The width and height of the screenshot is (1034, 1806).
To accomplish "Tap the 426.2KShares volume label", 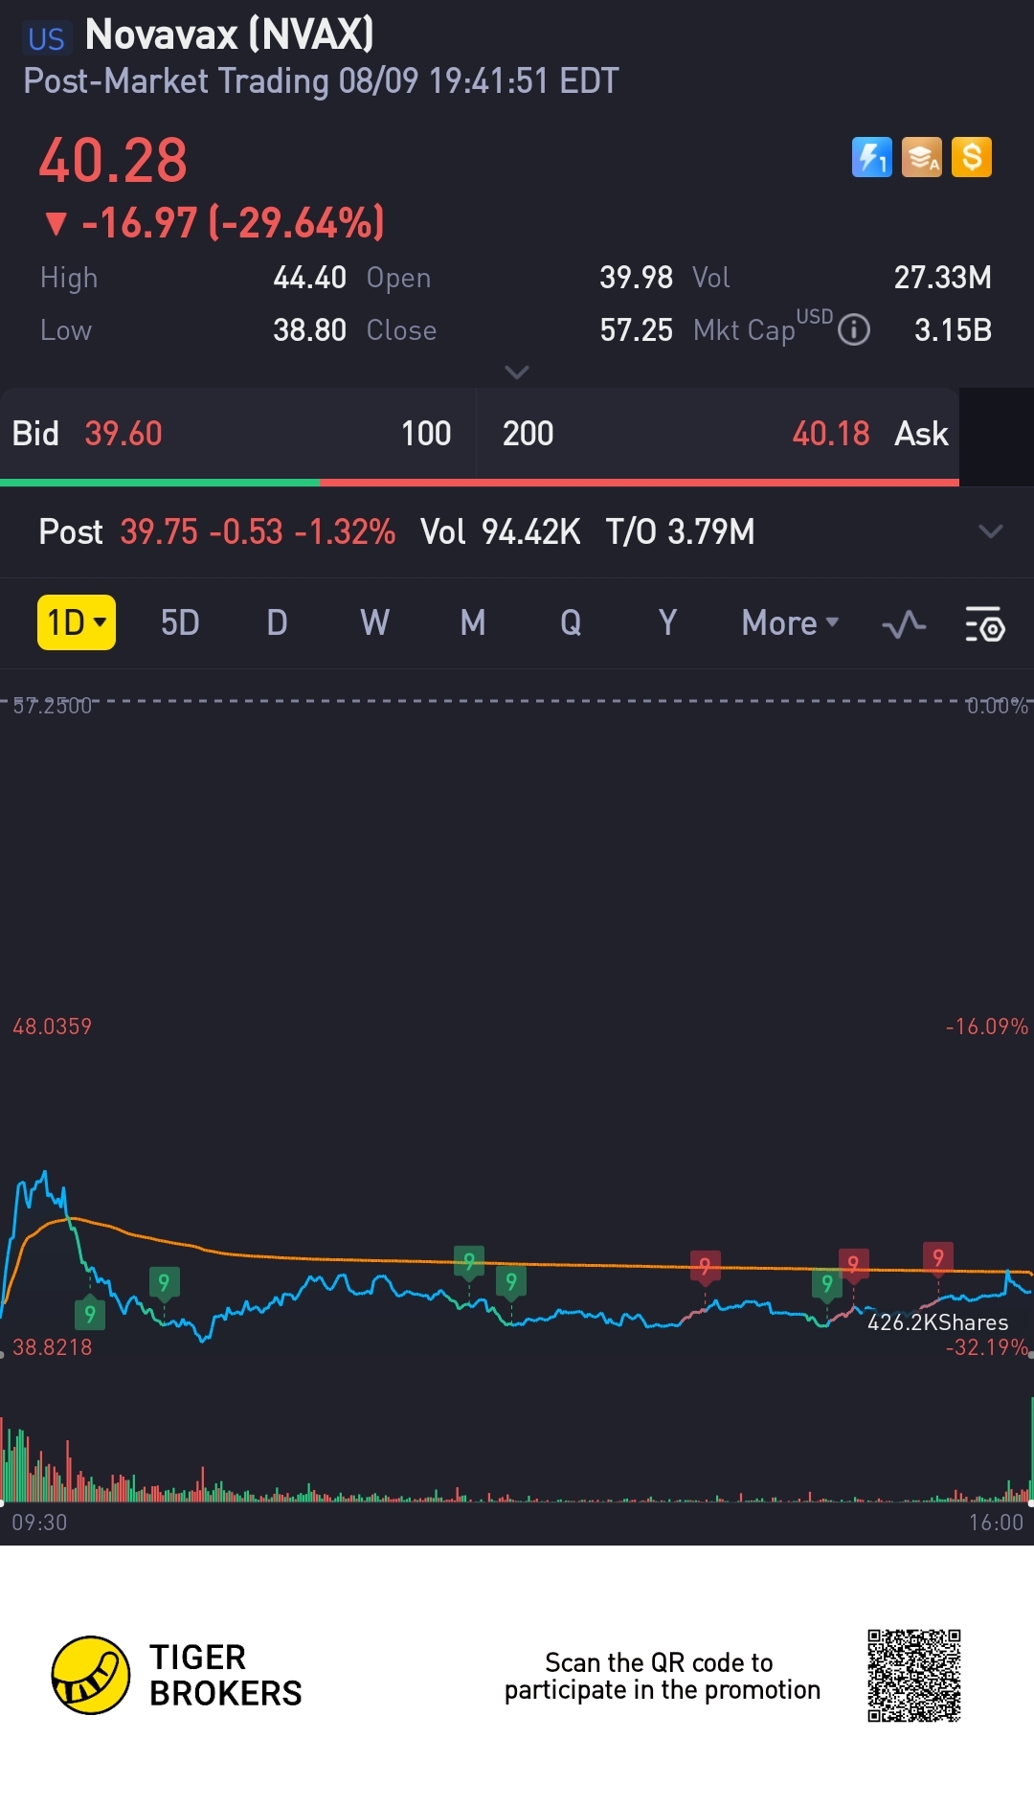I will pyautogui.click(x=938, y=1322).
